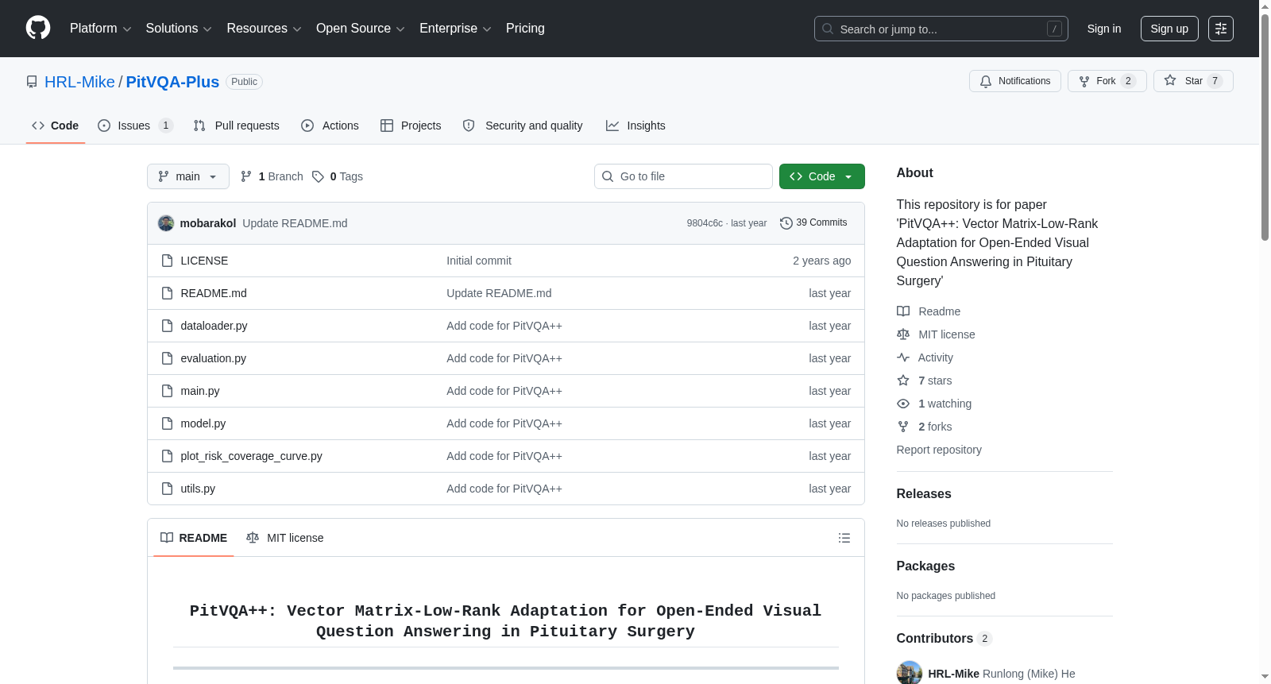This screenshot has height=684, width=1271.
Task: Click the Sign up button
Action: click(x=1169, y=29)
